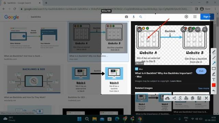Close the Lightshot capture with X icon
Viewport: 219px width, 123px height.
pyautogui.click(x=206, y=98)
